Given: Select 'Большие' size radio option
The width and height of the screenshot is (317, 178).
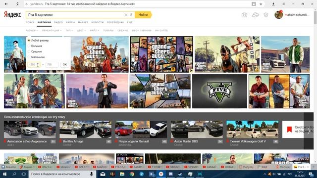Looking at the screenshot, I should [x=29, y=46].
